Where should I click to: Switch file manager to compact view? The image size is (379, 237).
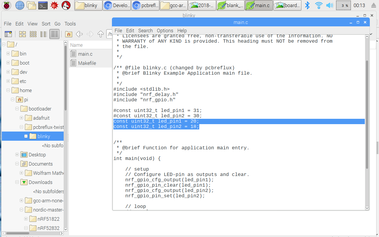tap(44, 34)
